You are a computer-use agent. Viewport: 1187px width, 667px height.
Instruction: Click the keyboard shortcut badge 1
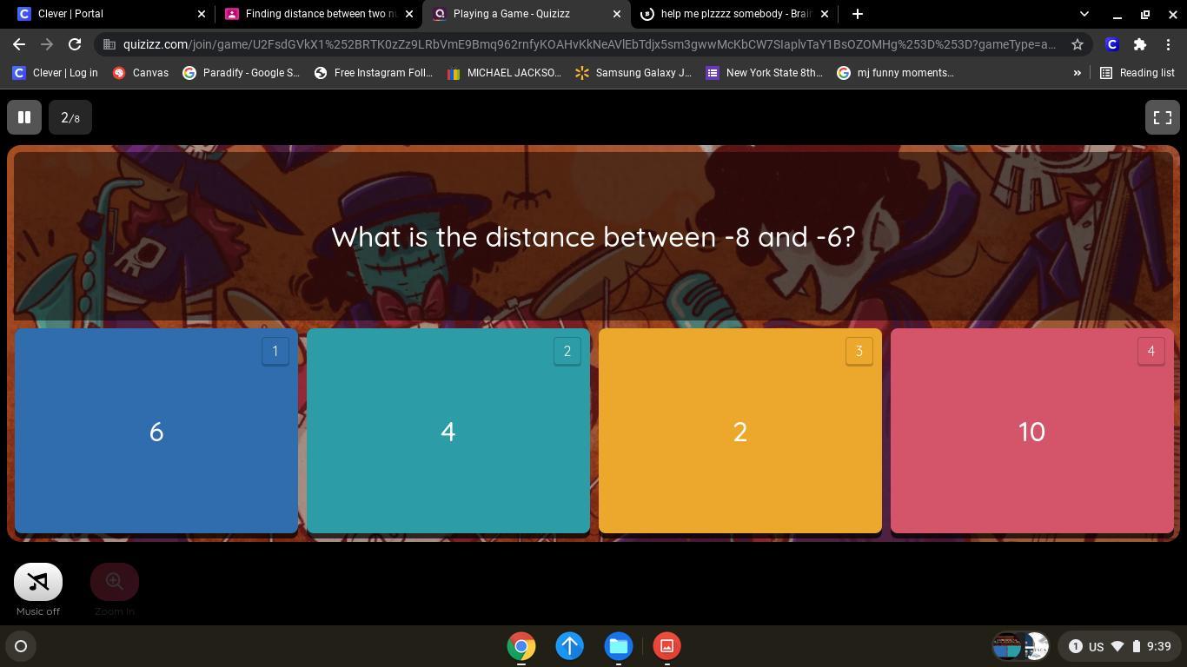[x=275, y=351]
